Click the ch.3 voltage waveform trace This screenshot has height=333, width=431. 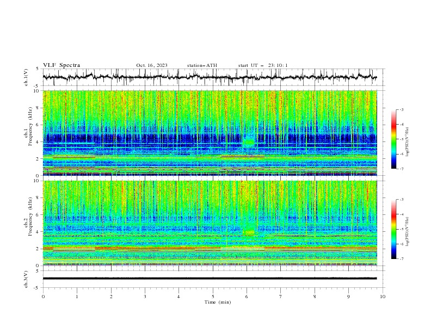[210, 279]
